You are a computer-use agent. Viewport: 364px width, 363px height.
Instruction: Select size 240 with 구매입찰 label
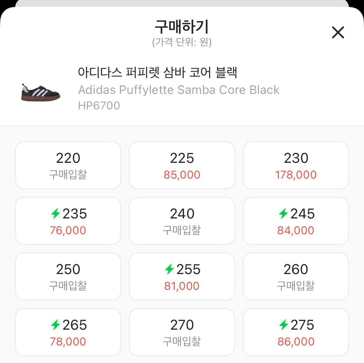[182, 221]
